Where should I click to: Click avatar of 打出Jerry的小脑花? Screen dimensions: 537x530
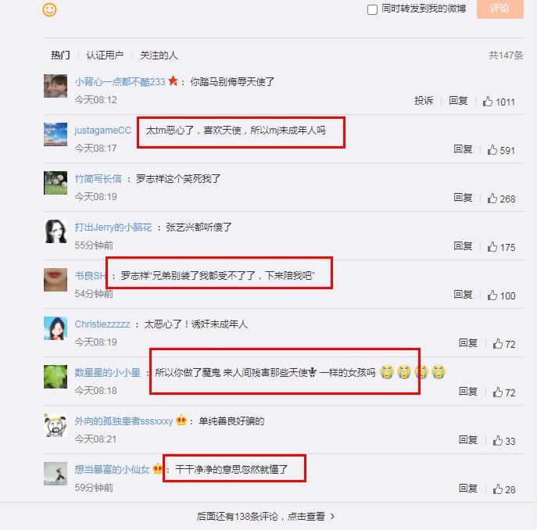coord(55,231)
